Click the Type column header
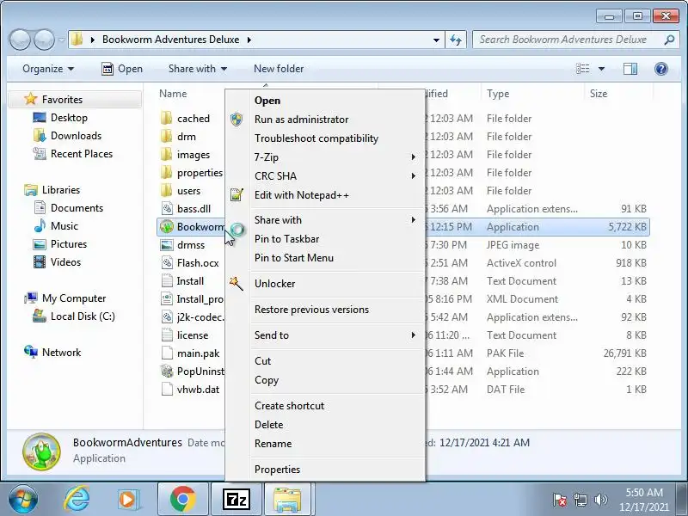The height and width of the screenshot is (516, 688). click(x=498, y=94)
